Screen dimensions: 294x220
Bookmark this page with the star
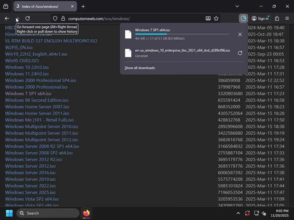click(216, 18)
